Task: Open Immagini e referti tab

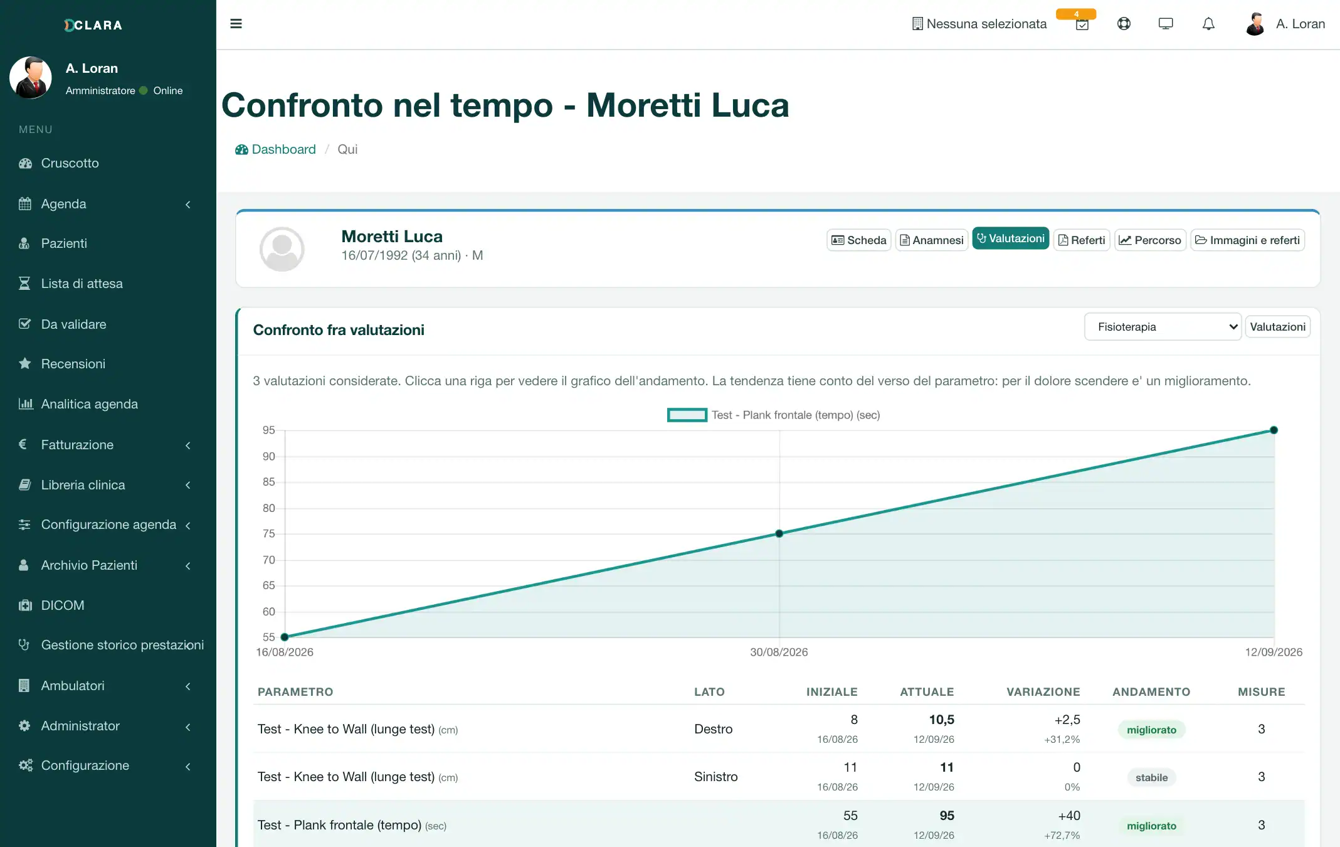Action: point(1247,240)
